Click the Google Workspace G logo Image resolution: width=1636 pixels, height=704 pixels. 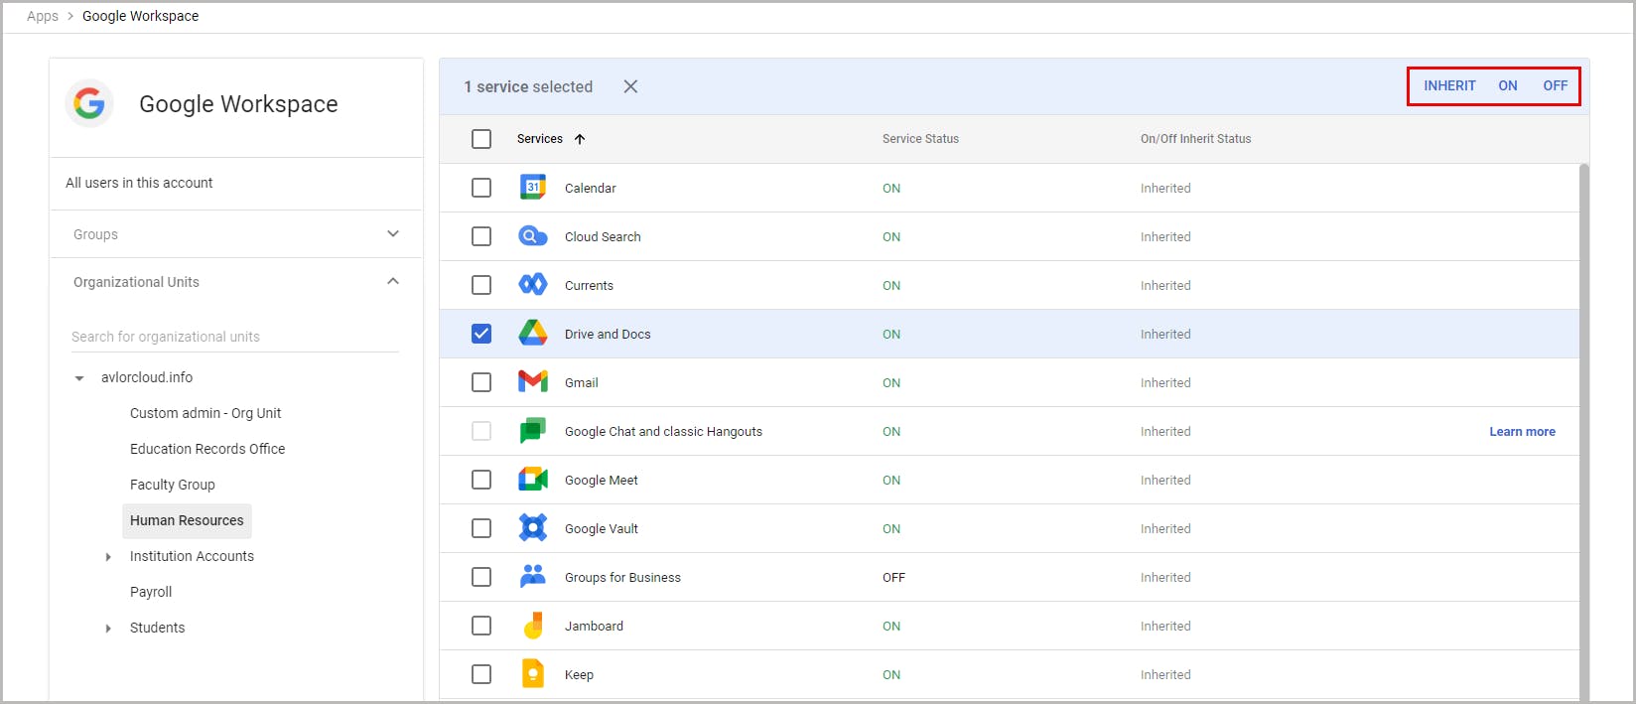[x=89, y=103]
